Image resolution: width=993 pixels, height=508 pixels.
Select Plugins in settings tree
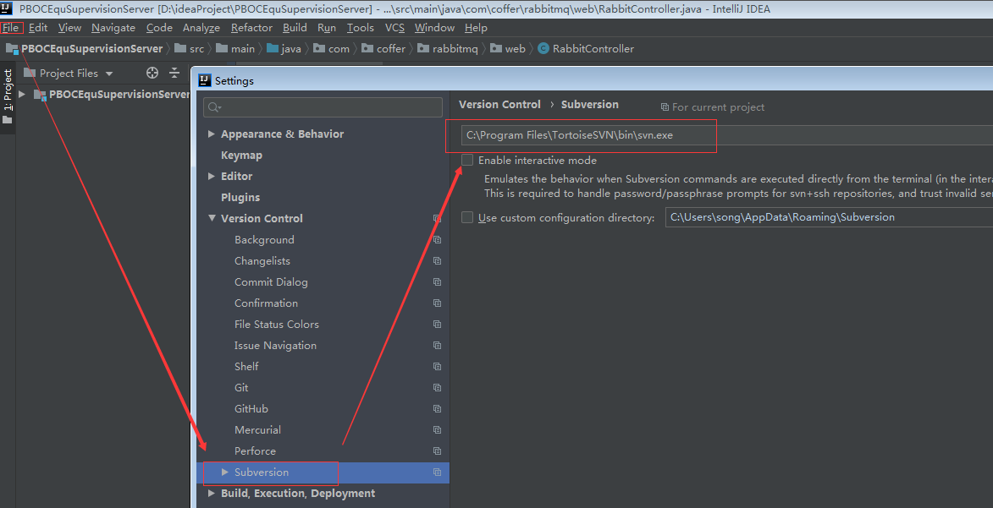(240, 198)
